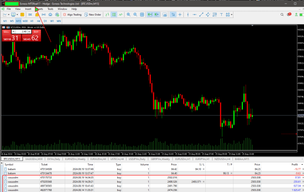This screenshot has width=304, height=192.
Task: Select the trendline drawing tool
Action: [x=201, y=15]
